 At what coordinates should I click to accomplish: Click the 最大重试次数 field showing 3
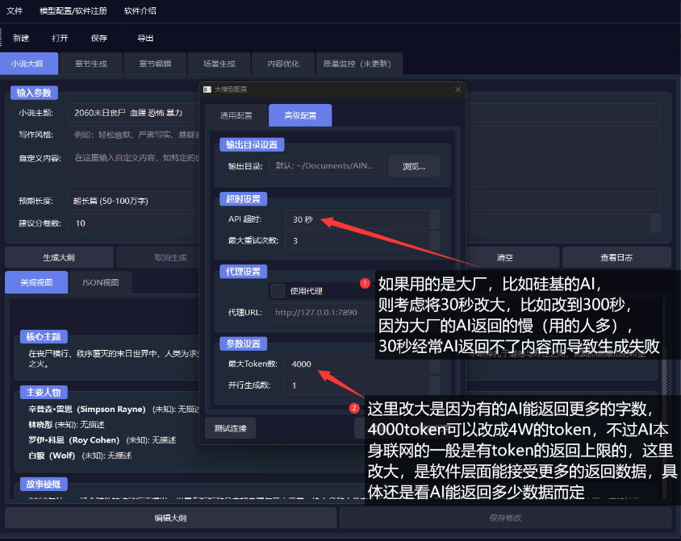click(x=361, y=241)
